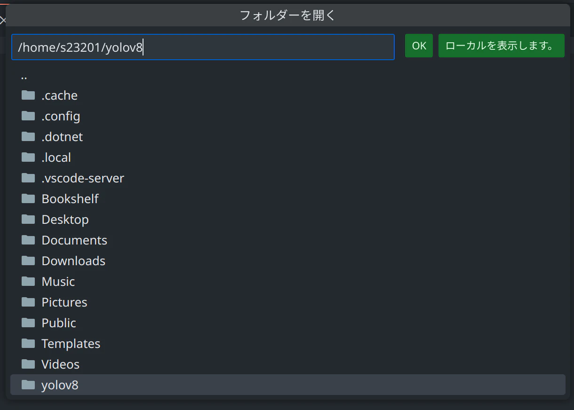Click the yolov8 folder icon
This screenshot has height=410, width=574.
coord(28,385)
